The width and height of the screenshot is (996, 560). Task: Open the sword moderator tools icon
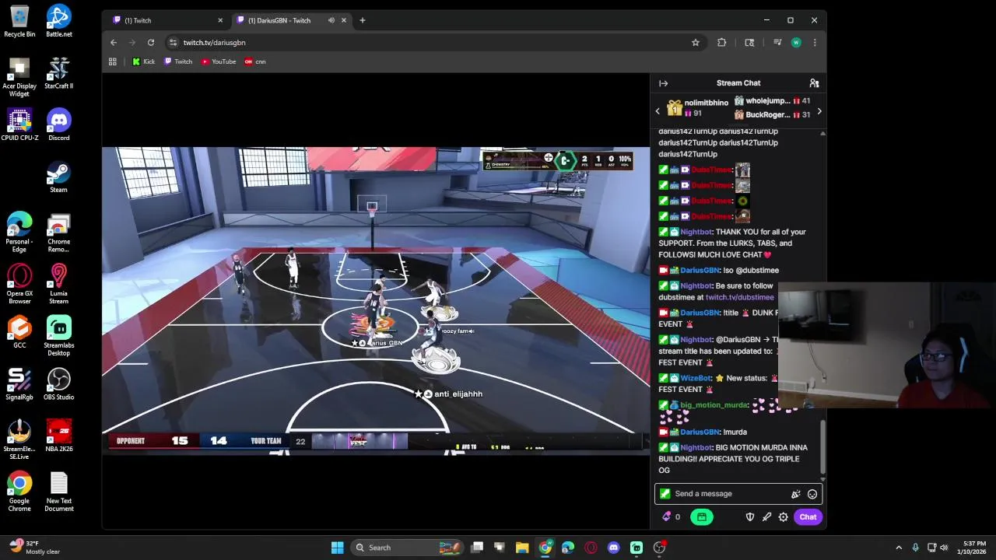766,517
